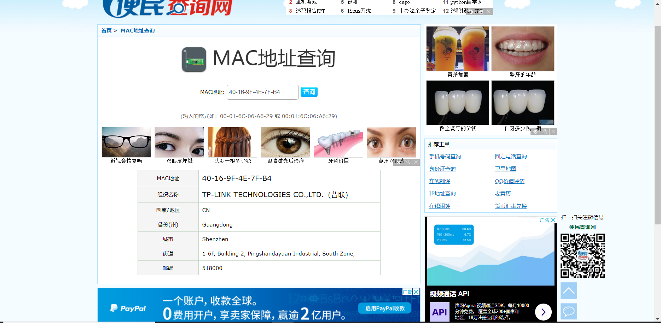Open the 喜茶加盟 drinks ad image
Viewport: 661px width, 323px height.
(458, 49)
